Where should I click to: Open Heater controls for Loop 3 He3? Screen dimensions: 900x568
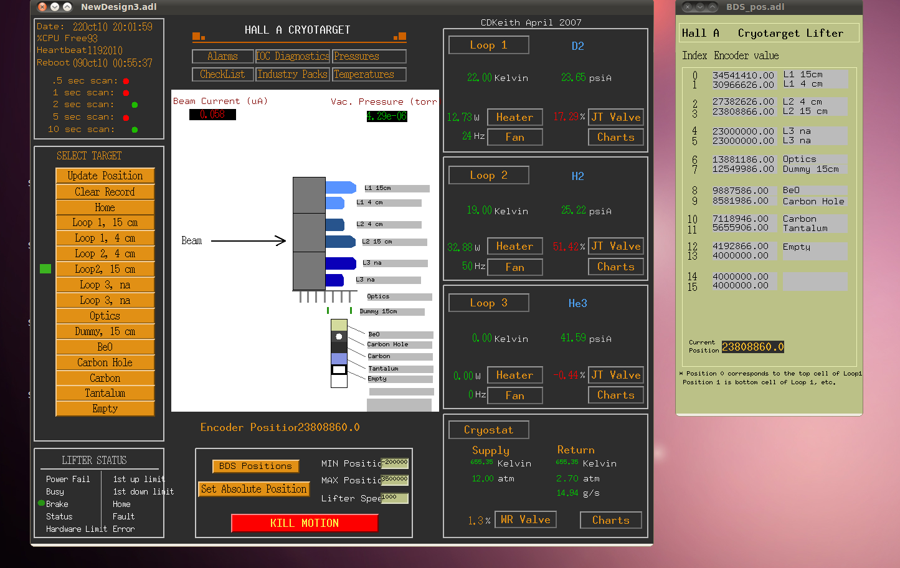click(515, 375)
